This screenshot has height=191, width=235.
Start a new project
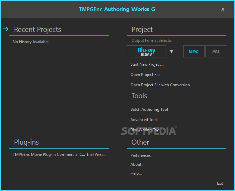pos(147,64)
